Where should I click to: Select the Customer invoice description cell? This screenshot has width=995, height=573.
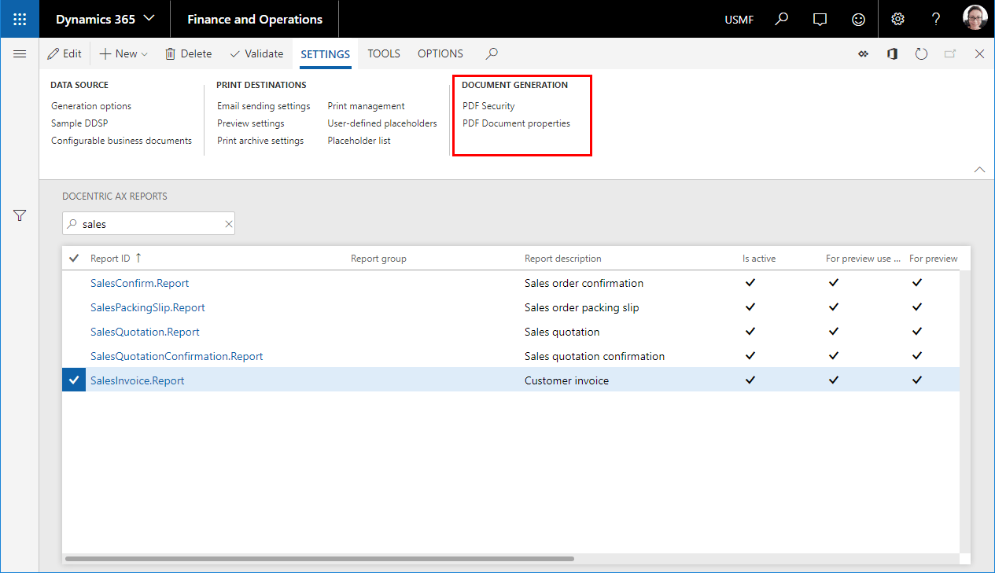566,380
